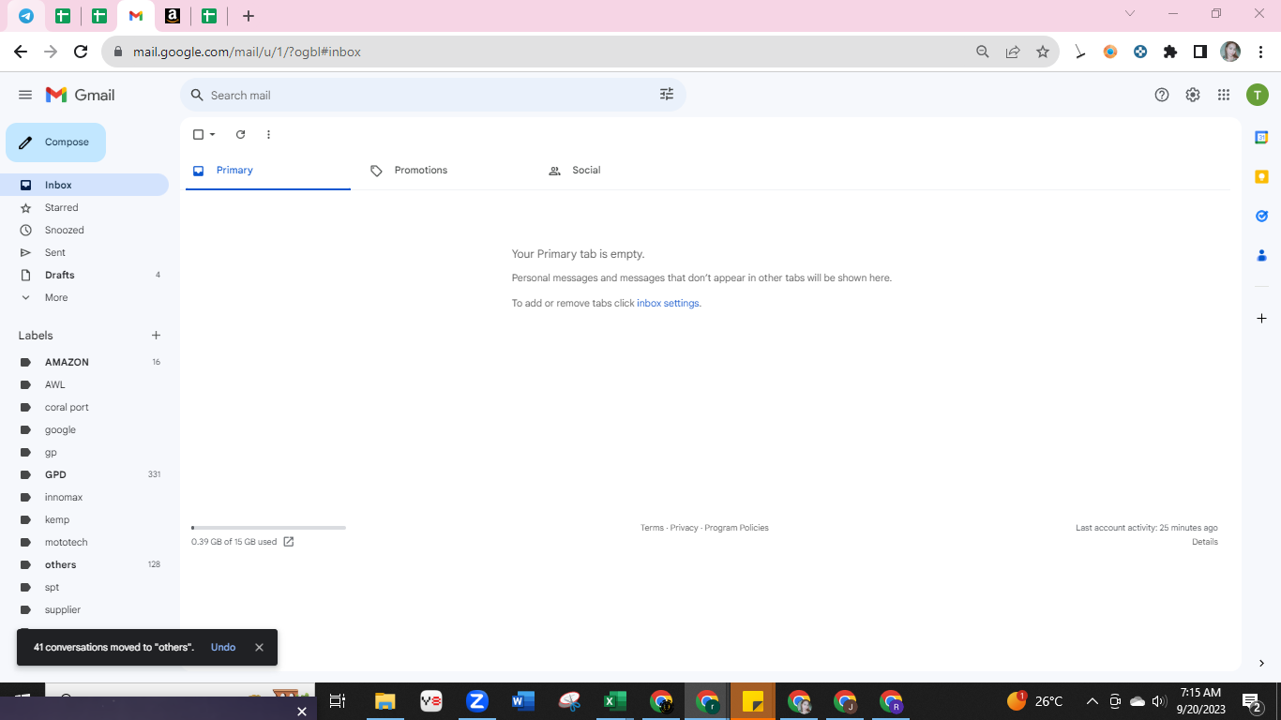Viewport: 1281px width, 720px height.
Task: Reload the current page
Action: 81,52
